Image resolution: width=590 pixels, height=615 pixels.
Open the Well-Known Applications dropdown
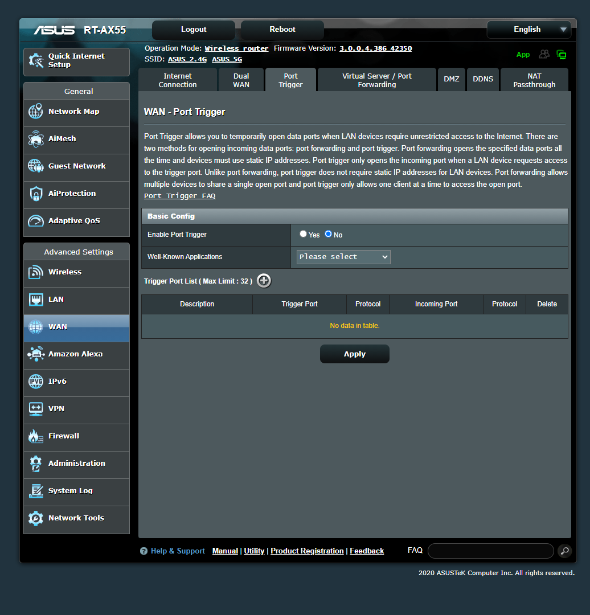pos(343,257)
